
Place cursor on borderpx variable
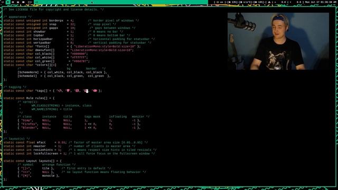57,21
